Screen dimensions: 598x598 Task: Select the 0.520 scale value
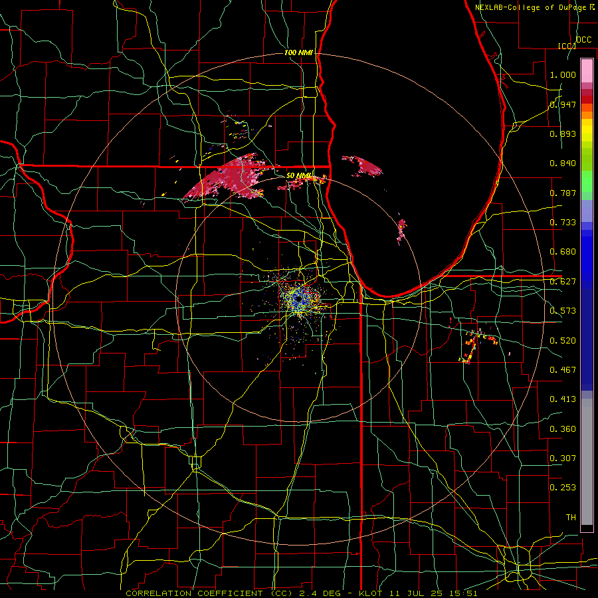click(x=563, y=340)
